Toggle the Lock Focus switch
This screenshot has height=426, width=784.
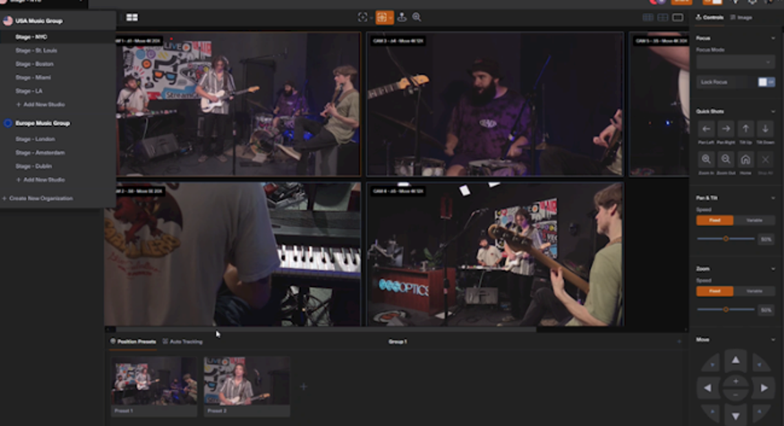pyautogui.click(x=765, y=82)
